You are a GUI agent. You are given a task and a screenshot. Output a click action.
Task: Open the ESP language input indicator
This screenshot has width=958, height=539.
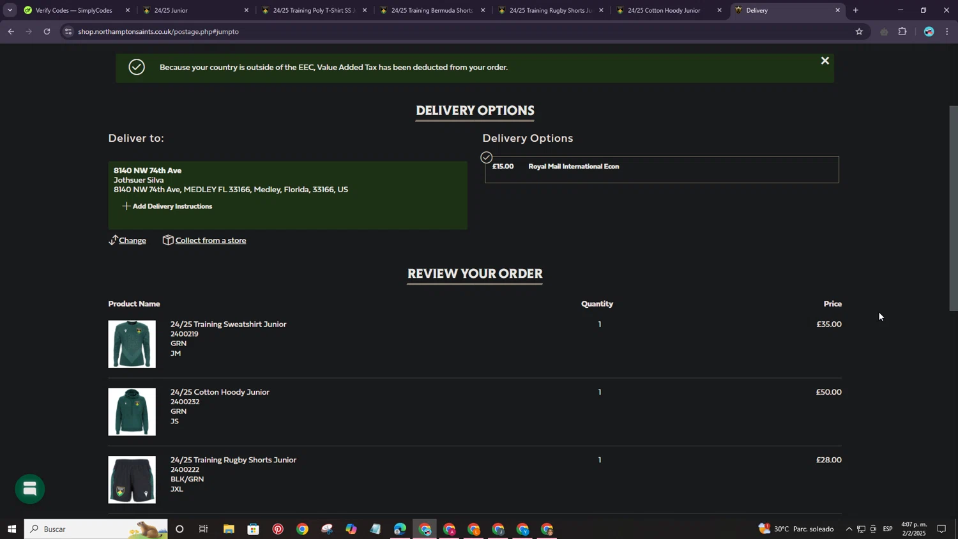click(888, 529)
